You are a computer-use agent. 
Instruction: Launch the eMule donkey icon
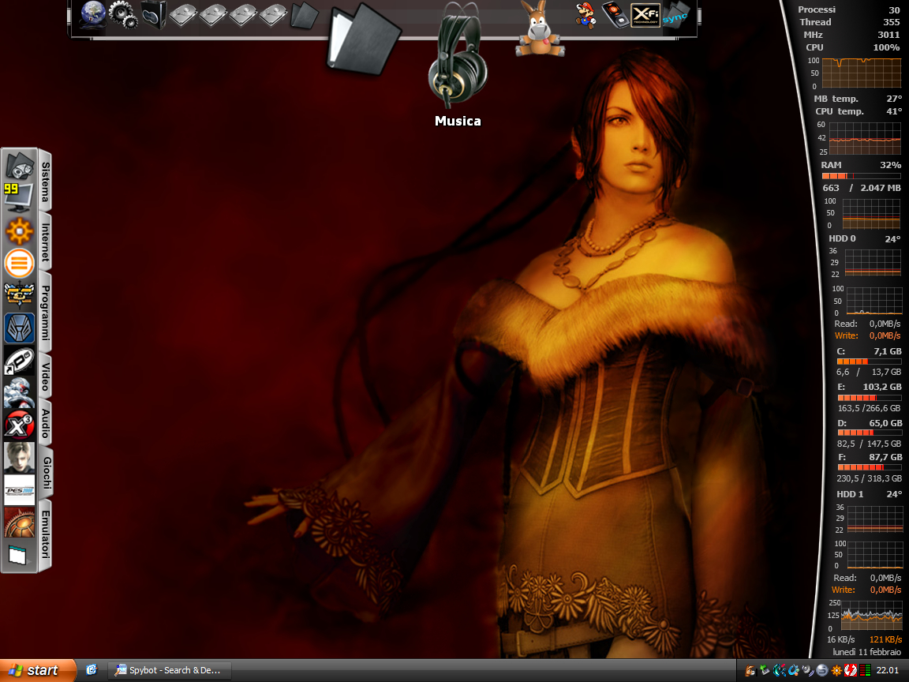pos(536,29)
